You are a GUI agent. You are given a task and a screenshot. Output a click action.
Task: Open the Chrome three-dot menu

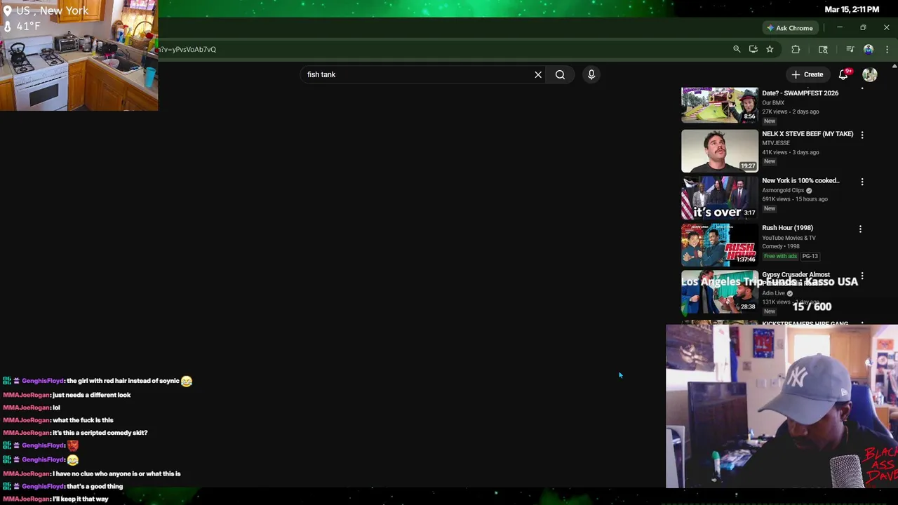[887, 49]
